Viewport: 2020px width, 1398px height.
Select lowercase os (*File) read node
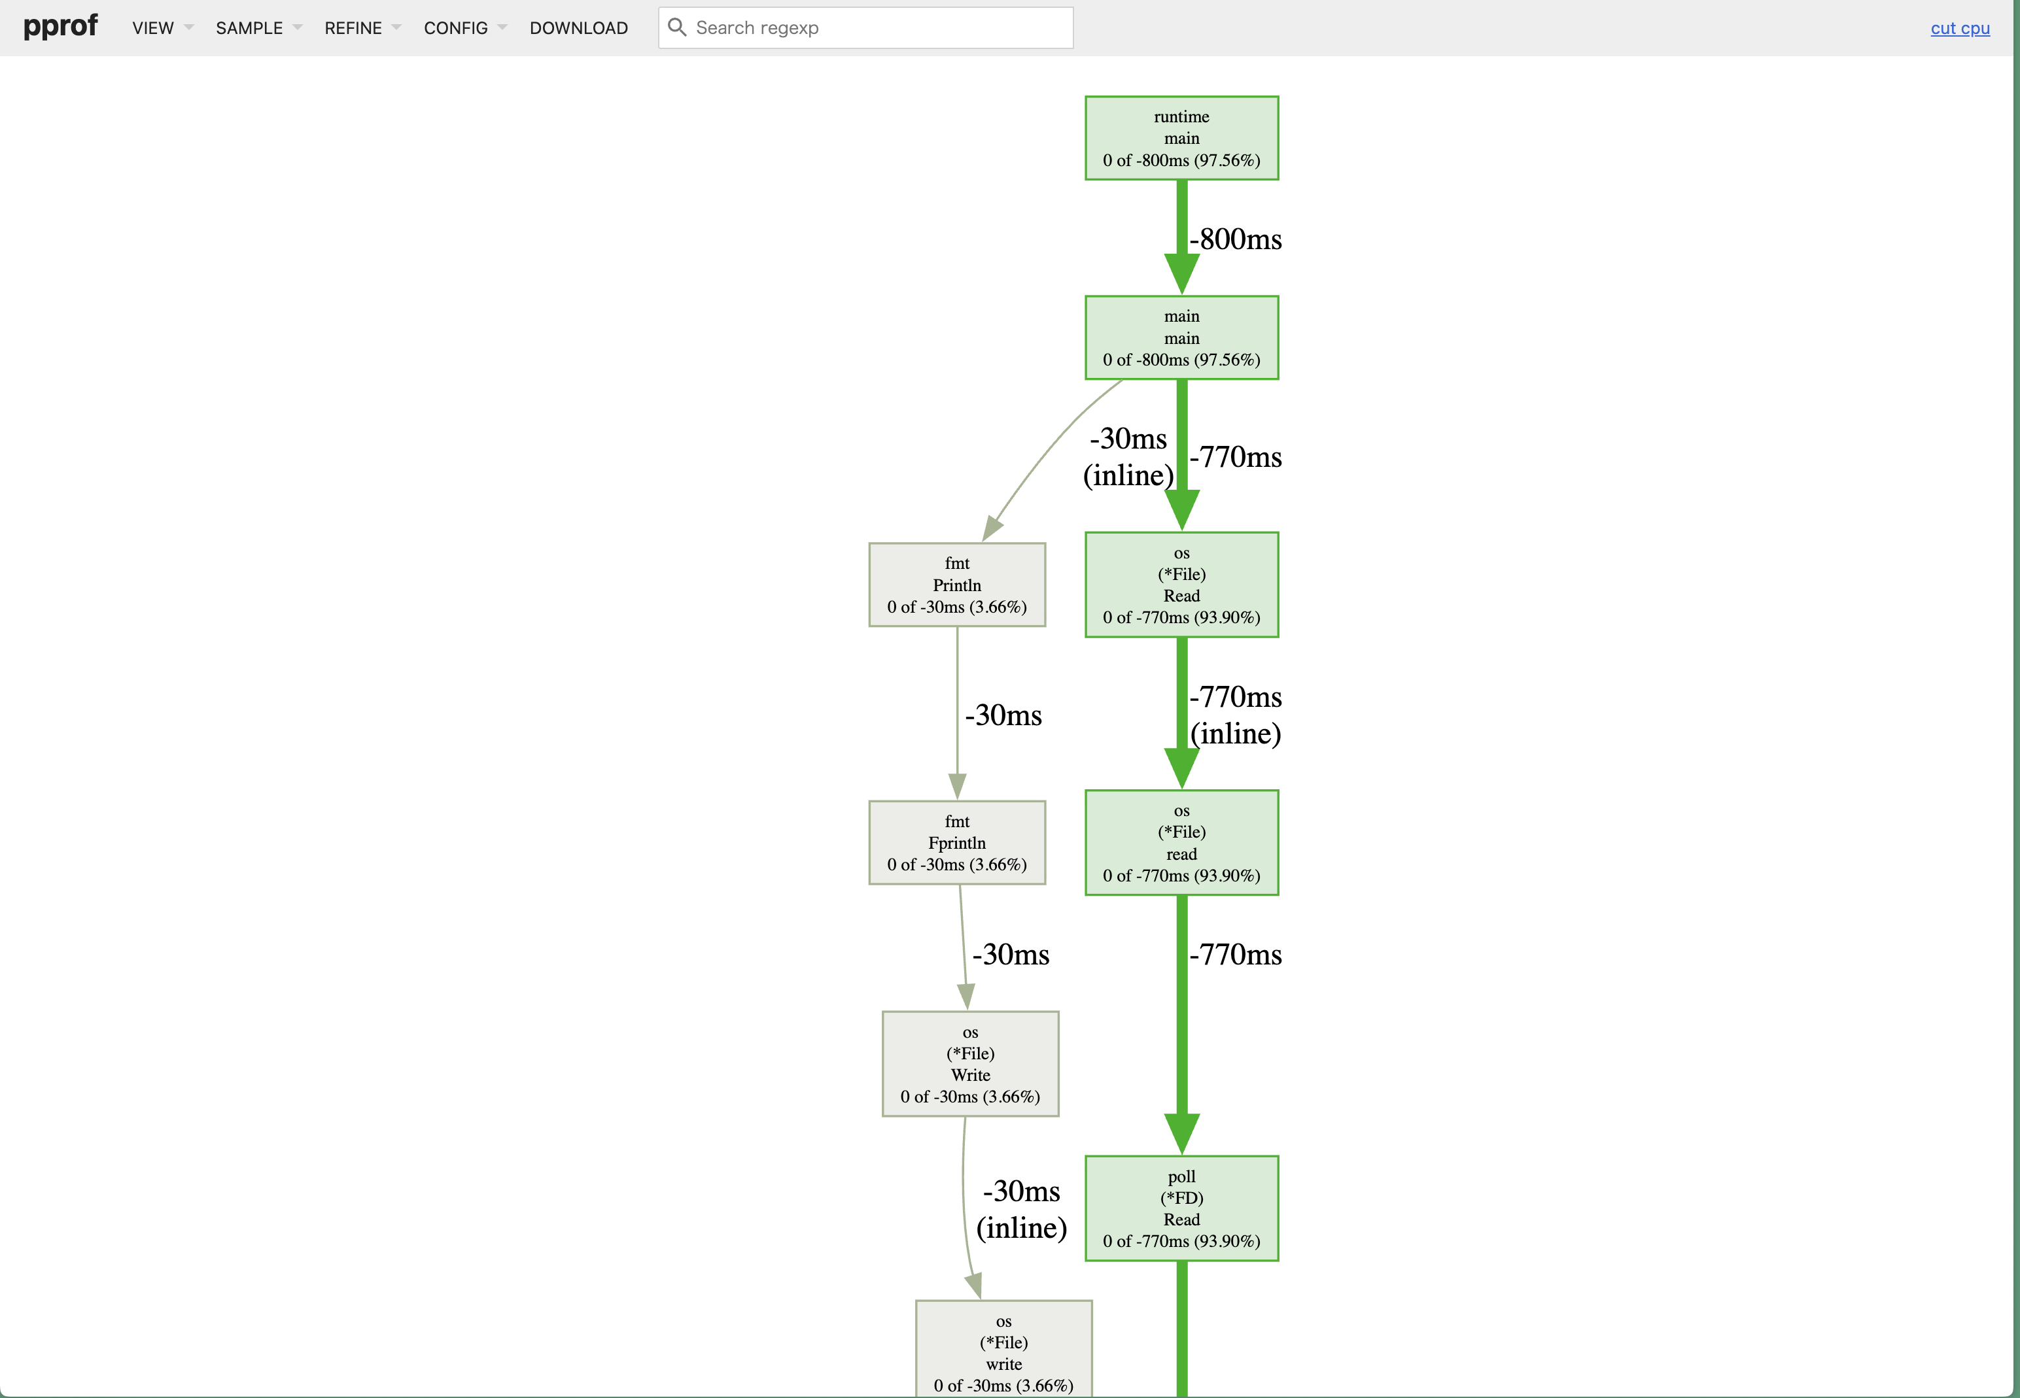point(1181,843)
